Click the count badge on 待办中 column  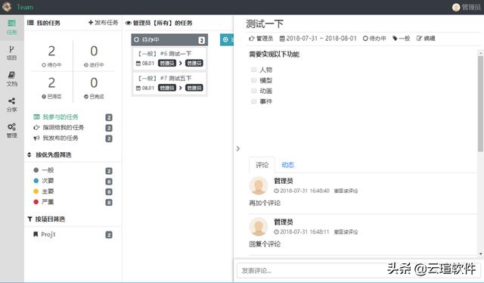(x=201, y=40)
